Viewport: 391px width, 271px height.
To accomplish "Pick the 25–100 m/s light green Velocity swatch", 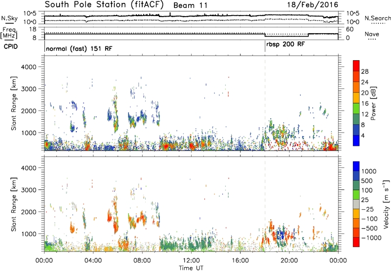I will 356,195.
